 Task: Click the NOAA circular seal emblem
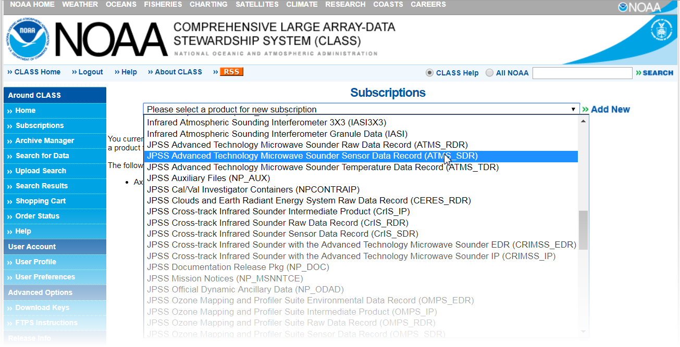pos(28,39)
